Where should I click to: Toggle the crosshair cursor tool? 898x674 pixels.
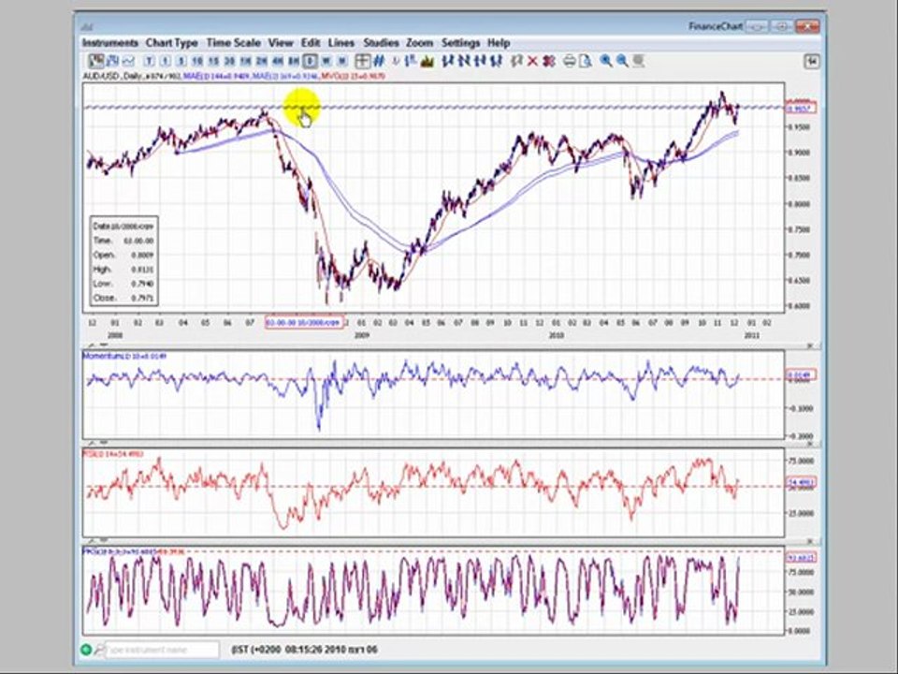(x=363, y=61)
